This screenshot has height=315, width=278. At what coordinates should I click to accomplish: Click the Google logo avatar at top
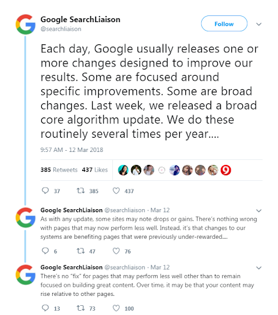[25, 24]
